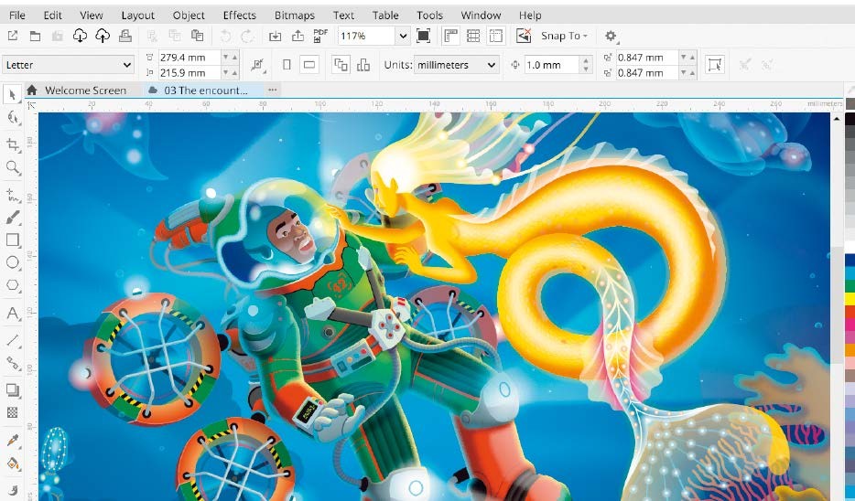Select the Drop Shadow tool
The width and height of the screenshot is (855, 501).
tap(13, 389)
